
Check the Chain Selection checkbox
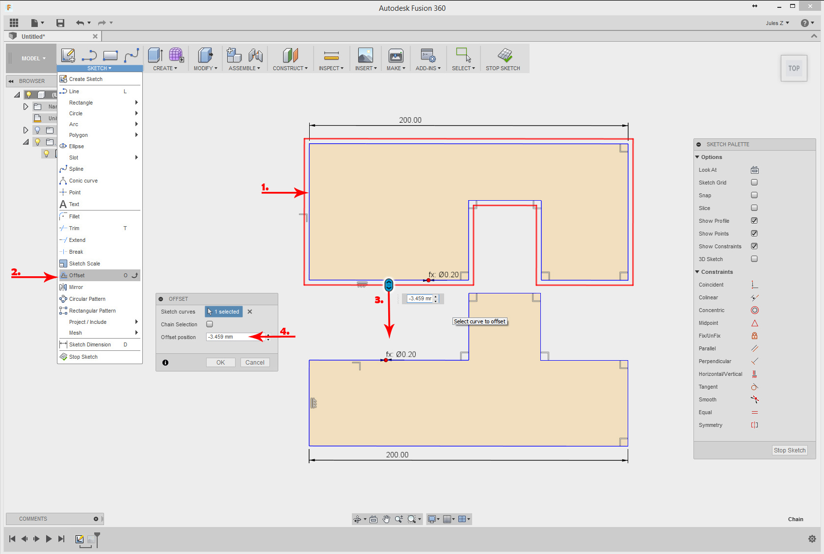click(210, 324)
